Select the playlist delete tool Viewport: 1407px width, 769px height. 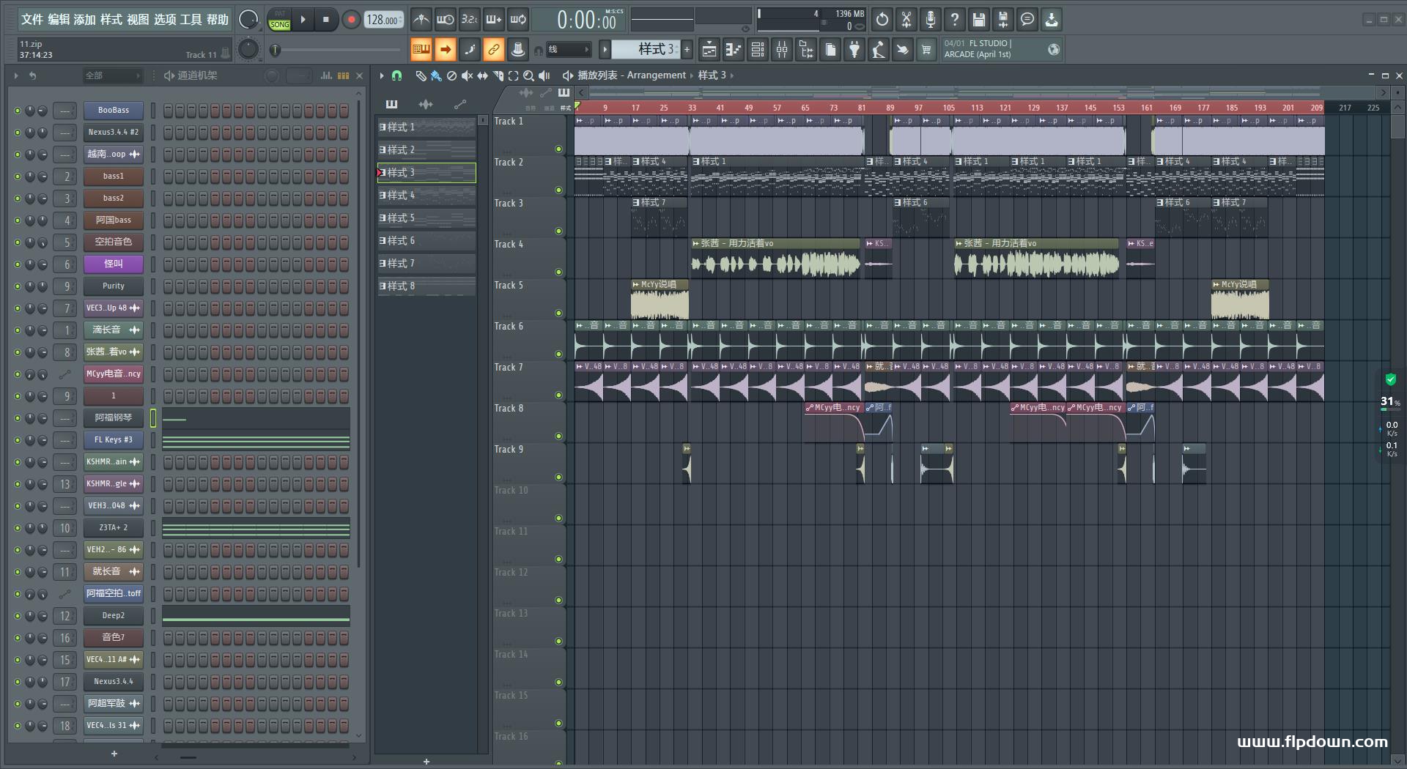[451, 75]
